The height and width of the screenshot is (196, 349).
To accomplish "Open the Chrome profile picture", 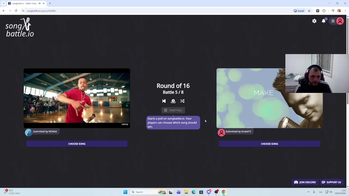I will (339, 11).
